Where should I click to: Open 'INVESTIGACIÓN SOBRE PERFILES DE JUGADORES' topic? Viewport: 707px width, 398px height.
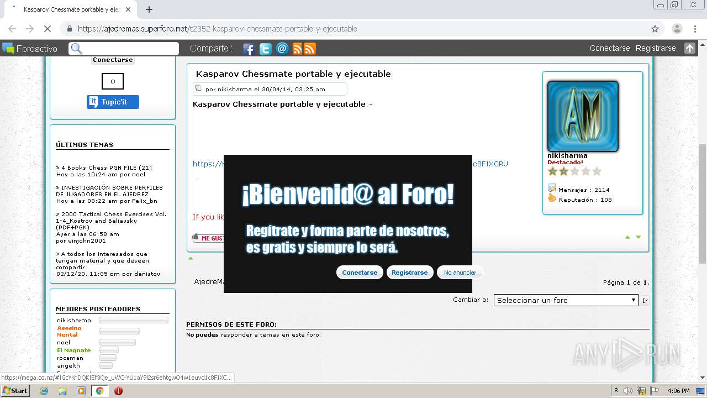[109, 191]
